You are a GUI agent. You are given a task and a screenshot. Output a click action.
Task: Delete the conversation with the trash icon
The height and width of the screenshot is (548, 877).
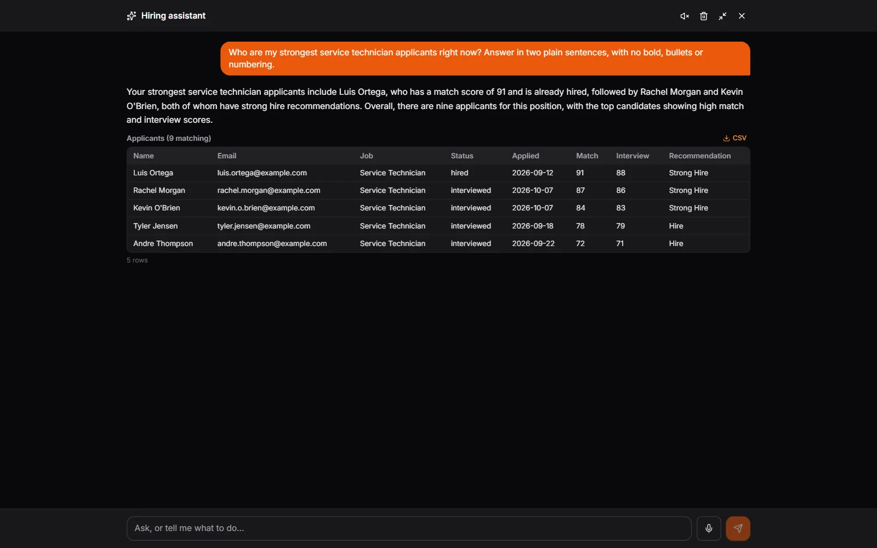pyautogui.click(x=704, y=16)
